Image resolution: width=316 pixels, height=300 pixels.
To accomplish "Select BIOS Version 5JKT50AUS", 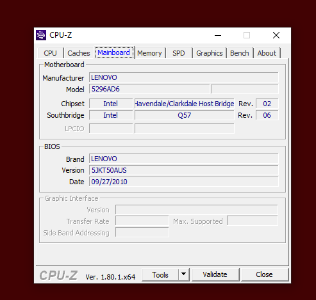I will click(x=184, y=170).
